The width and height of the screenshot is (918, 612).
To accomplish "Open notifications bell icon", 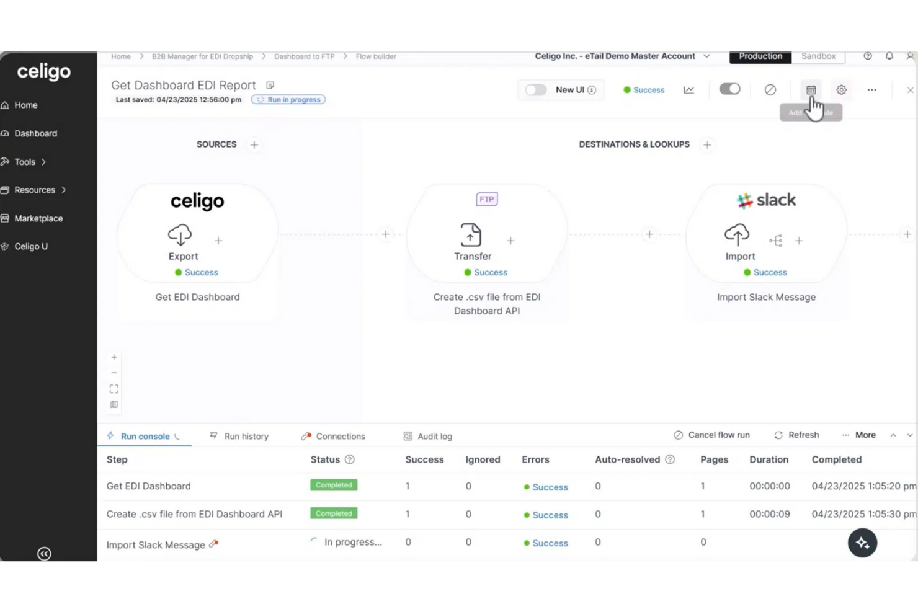I will coord(889,56).
